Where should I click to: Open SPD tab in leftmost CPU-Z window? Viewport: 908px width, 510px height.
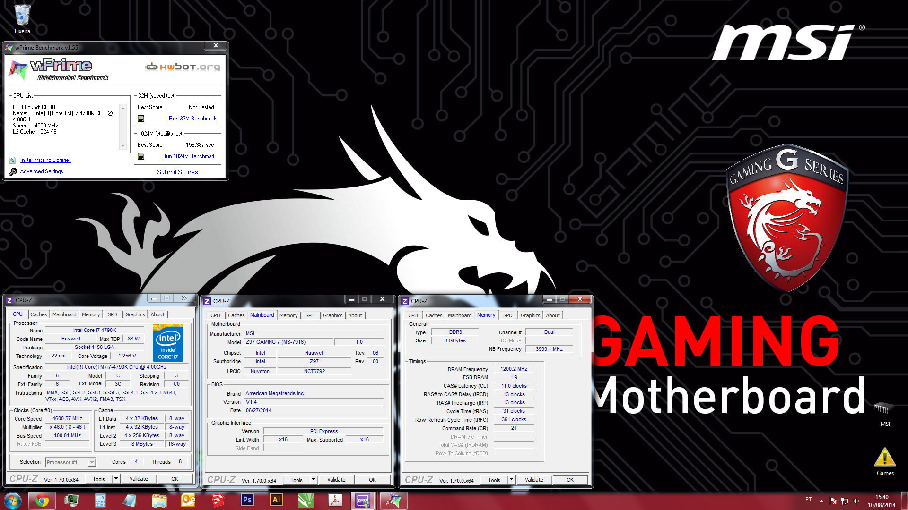[x=112, y=314]
